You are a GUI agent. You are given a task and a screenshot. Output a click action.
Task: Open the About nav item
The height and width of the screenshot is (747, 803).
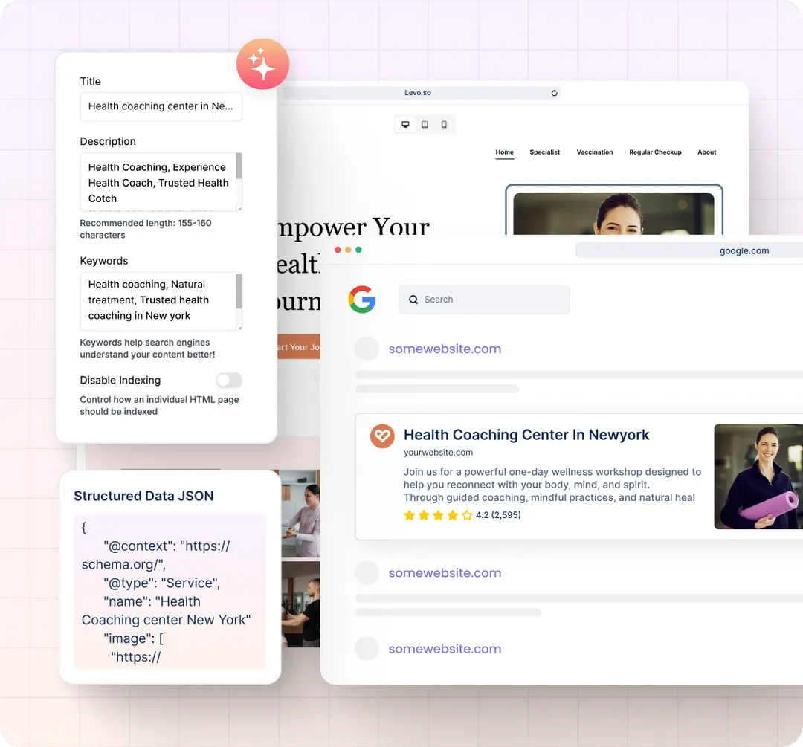pyautogui.click(x=707, y=152)
